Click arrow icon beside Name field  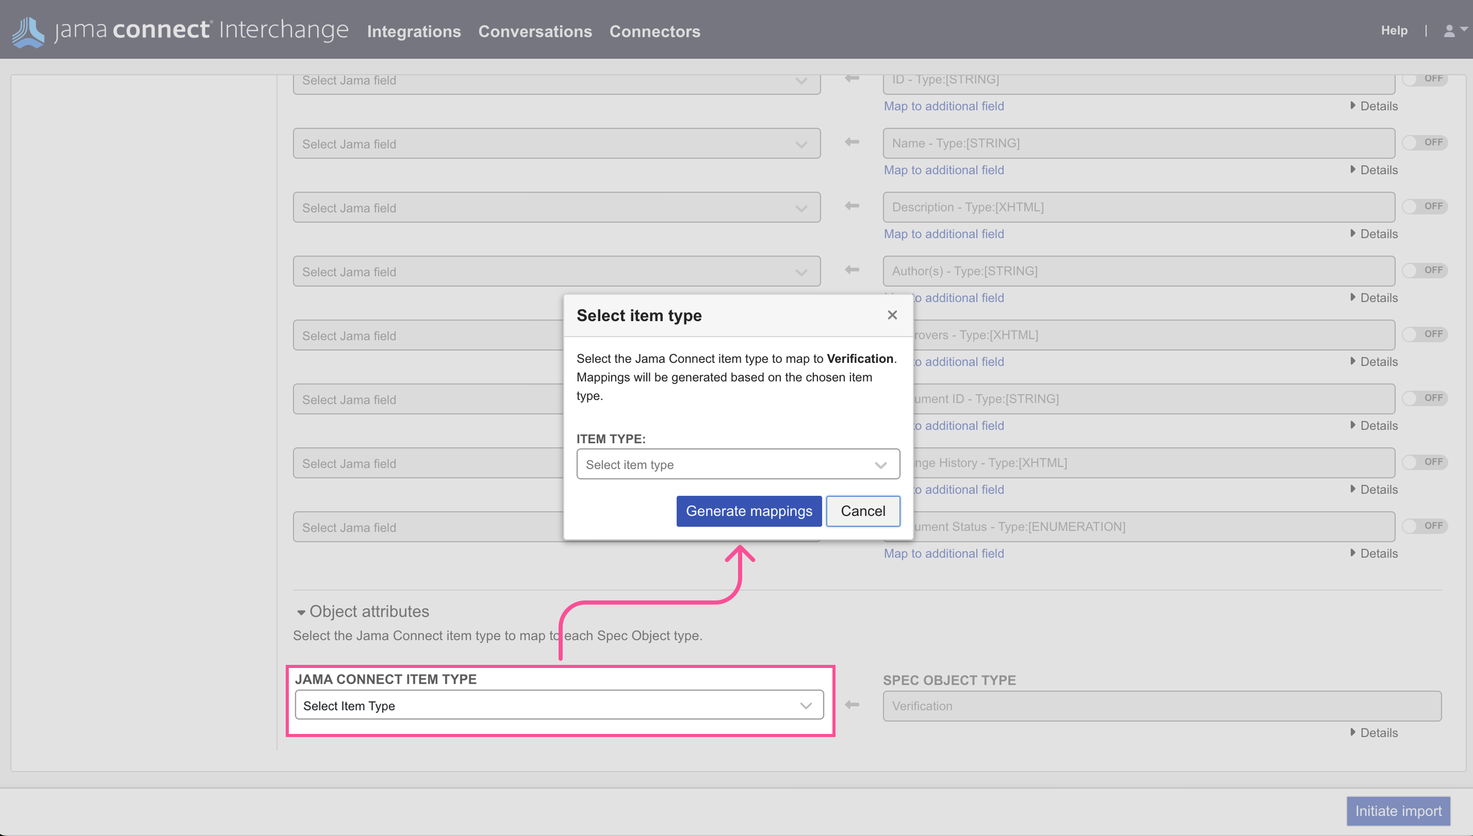pos(852,142)
